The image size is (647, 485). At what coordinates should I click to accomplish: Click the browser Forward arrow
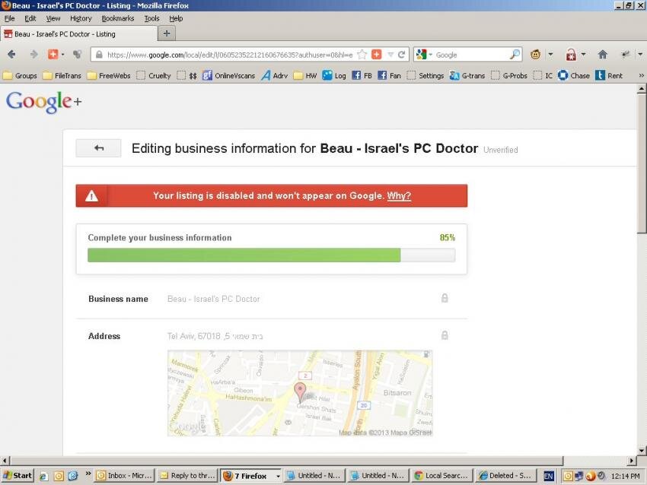33,55
